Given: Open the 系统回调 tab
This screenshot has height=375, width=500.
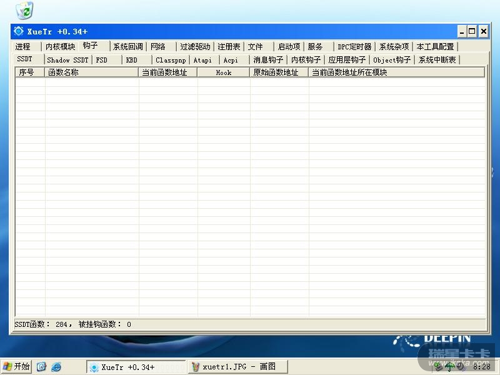Looking at the screenshot, I should coord(128,46).
